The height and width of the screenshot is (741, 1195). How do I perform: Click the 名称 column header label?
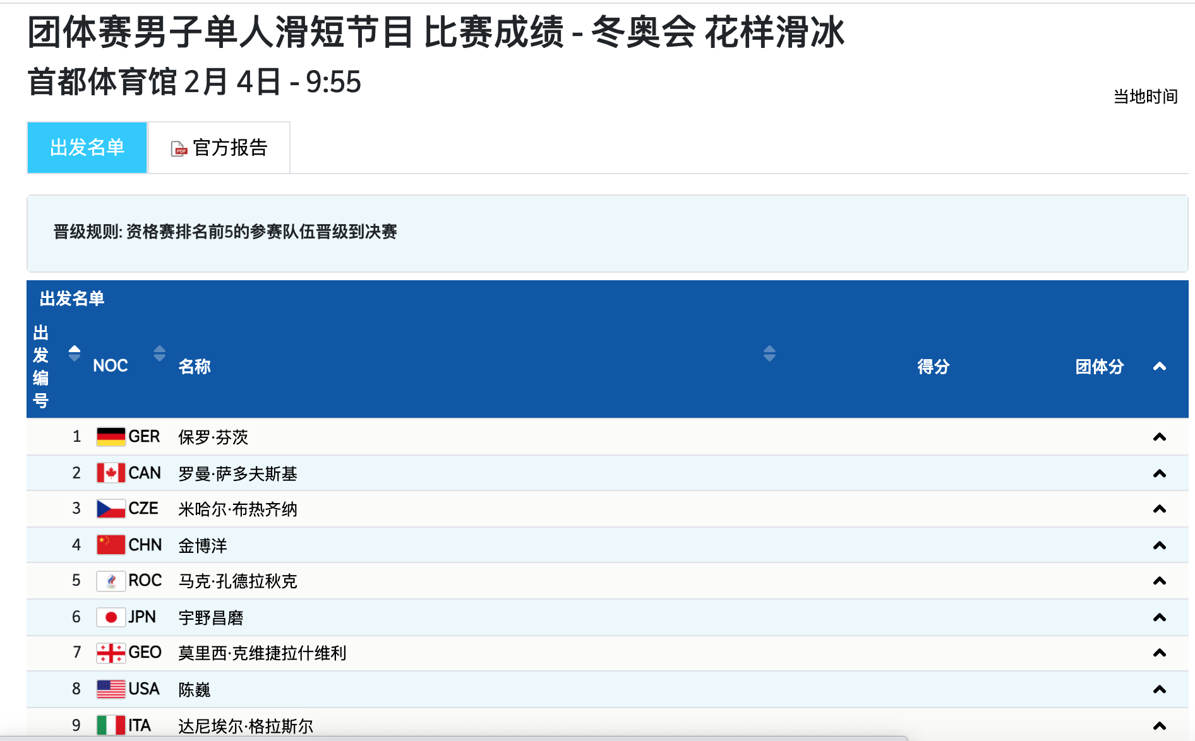(x=195, y=367)
